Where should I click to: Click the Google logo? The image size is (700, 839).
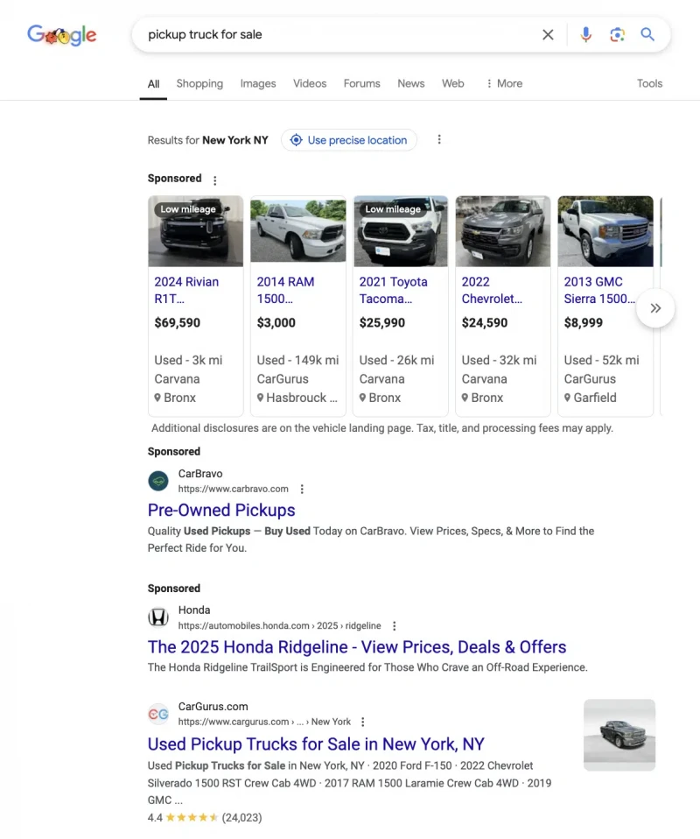[62, 35]
